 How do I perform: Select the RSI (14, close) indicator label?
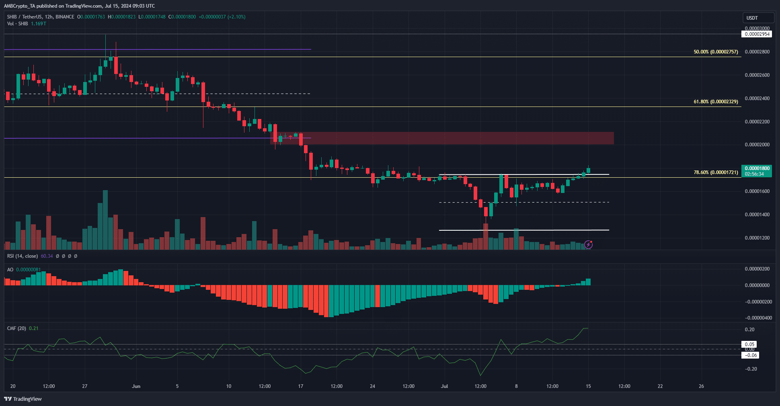23,256
